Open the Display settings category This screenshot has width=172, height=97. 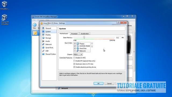click(49, 35)
